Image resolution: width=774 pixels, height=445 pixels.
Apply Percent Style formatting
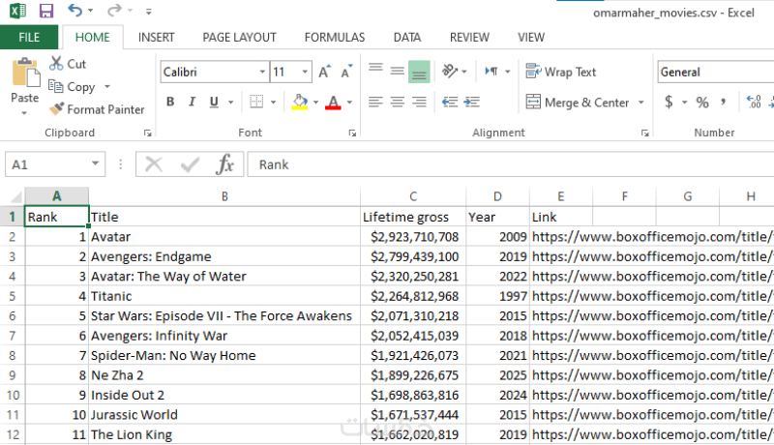[702, 103]
